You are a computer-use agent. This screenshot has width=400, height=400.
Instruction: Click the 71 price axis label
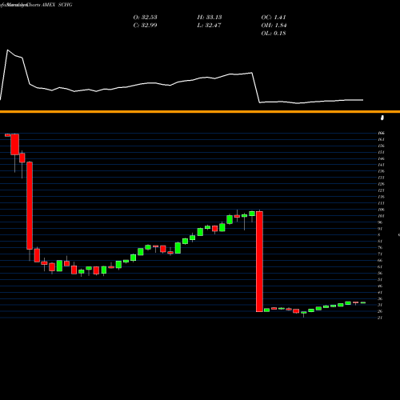tap(380, 254)
